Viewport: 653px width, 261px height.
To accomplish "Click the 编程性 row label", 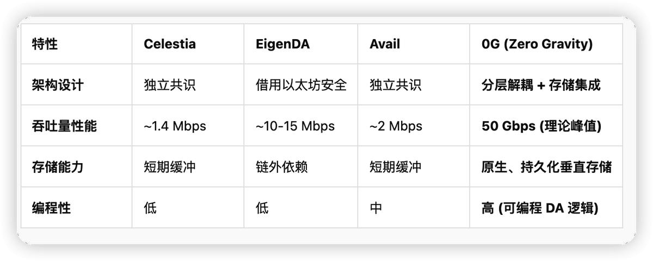I will point(51,208).
